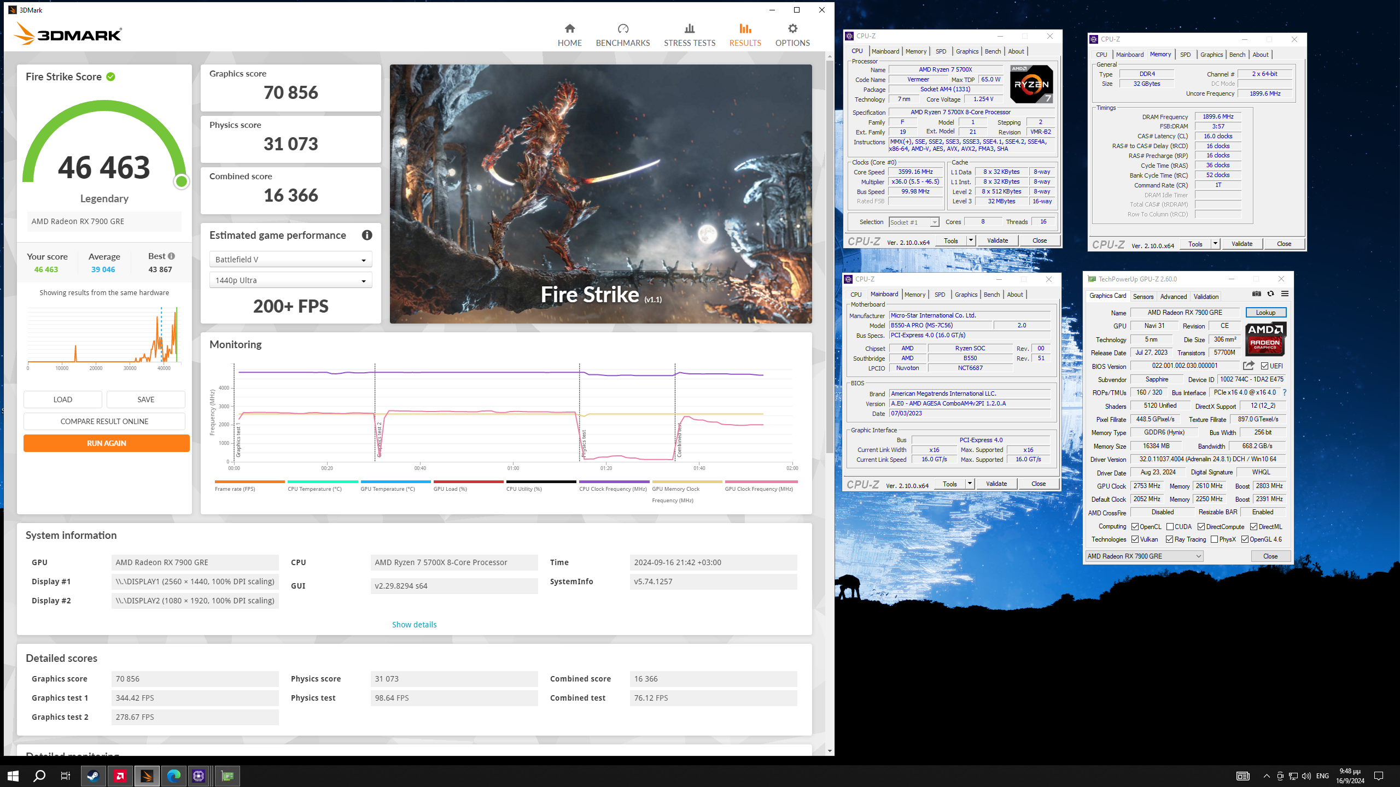Click Validate in the CPU-Z Memory window
The width and height of the screenshot is (1400, 787).
tap(1241, 244)
